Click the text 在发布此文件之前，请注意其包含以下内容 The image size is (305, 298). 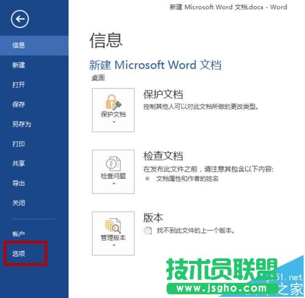(208, 169)
